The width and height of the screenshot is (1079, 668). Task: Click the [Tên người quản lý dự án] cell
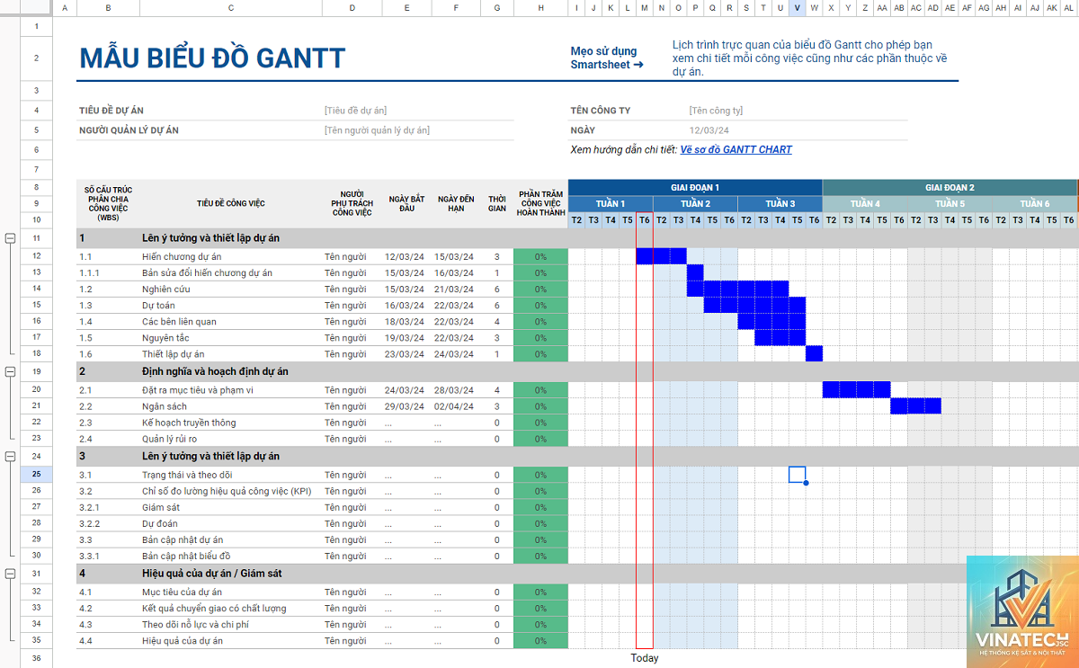tap(377, 130)
